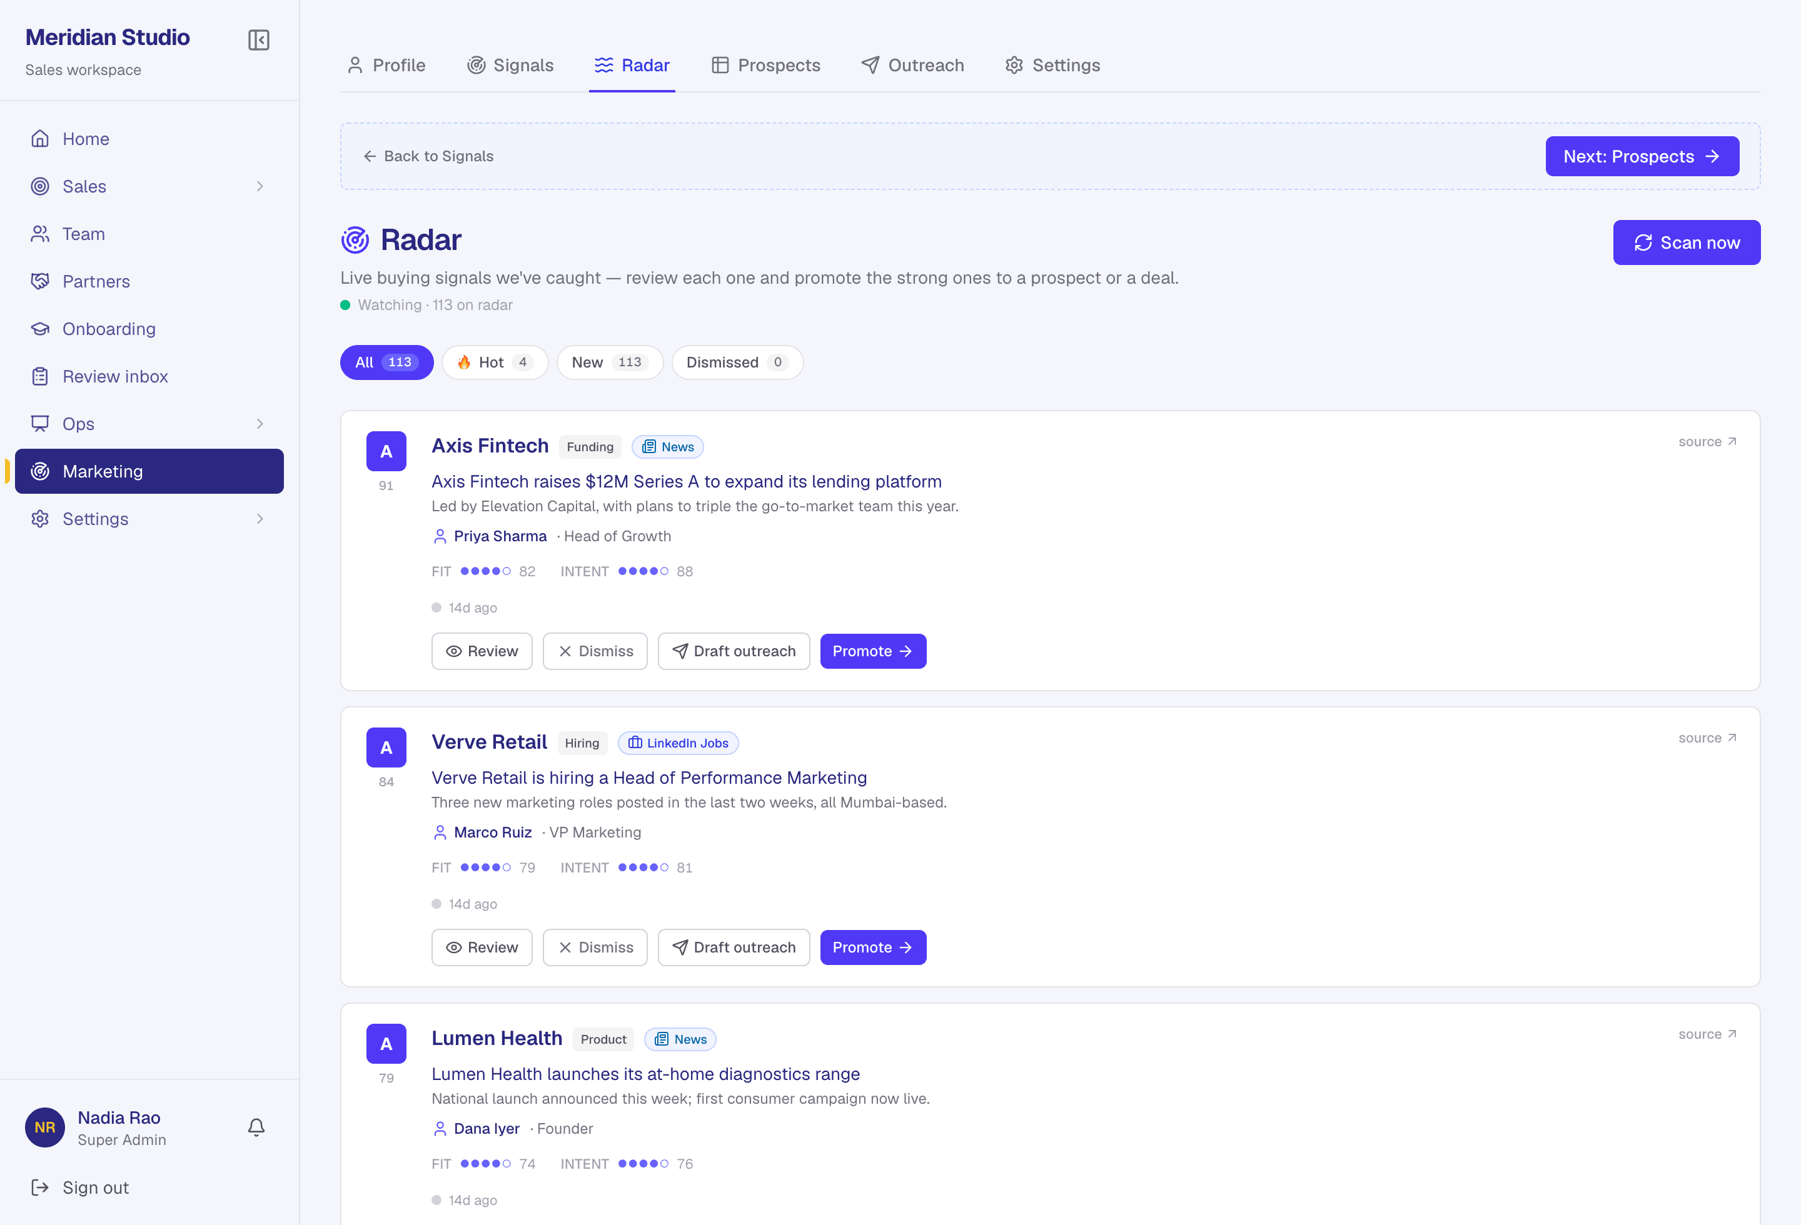Filter by Hot signals
Viewport: 1801px width, 1225px height.
click(495, 362)
